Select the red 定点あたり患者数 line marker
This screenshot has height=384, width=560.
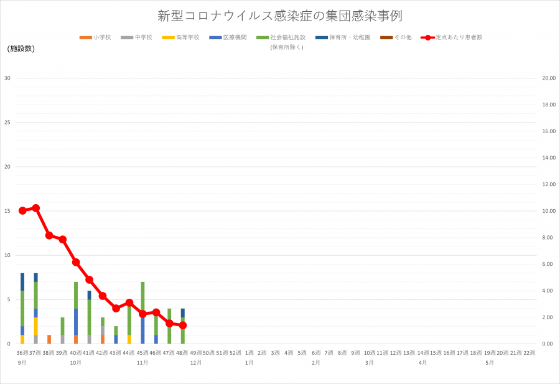point(426,37)
